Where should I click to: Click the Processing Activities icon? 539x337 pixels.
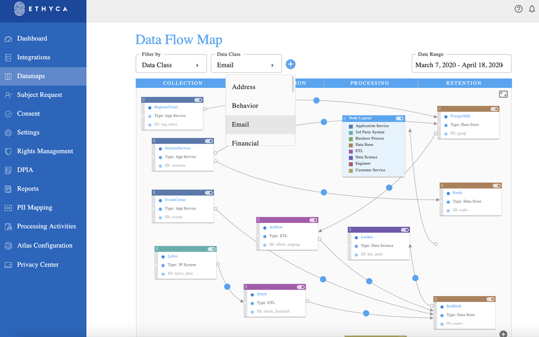(8, 226)
